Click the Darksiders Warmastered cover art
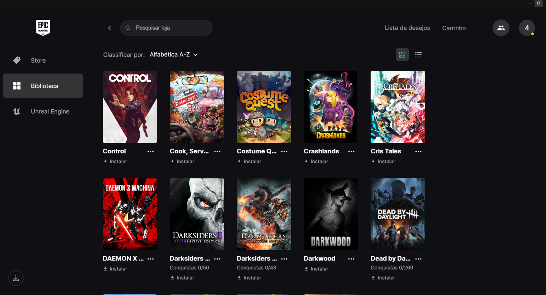The width and height of the screenshot is (546, 295). pos(264,214)
